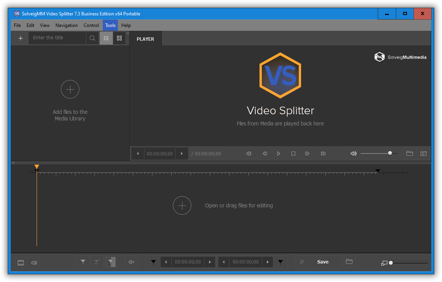This screenshot has height=282, width=442.
Task: Focus the 'Enter the title' search field
Action: [x=57, y=38]
